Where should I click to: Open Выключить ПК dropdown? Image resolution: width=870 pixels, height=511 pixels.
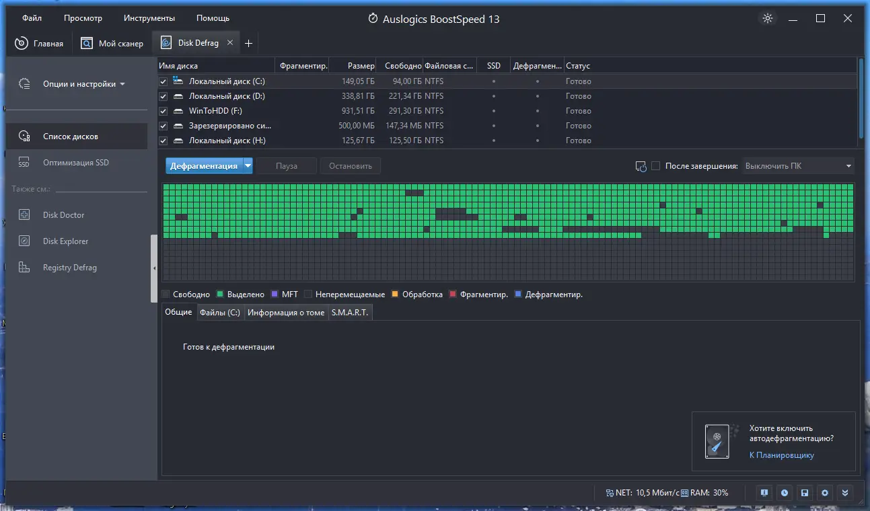(x=799, y=166)
